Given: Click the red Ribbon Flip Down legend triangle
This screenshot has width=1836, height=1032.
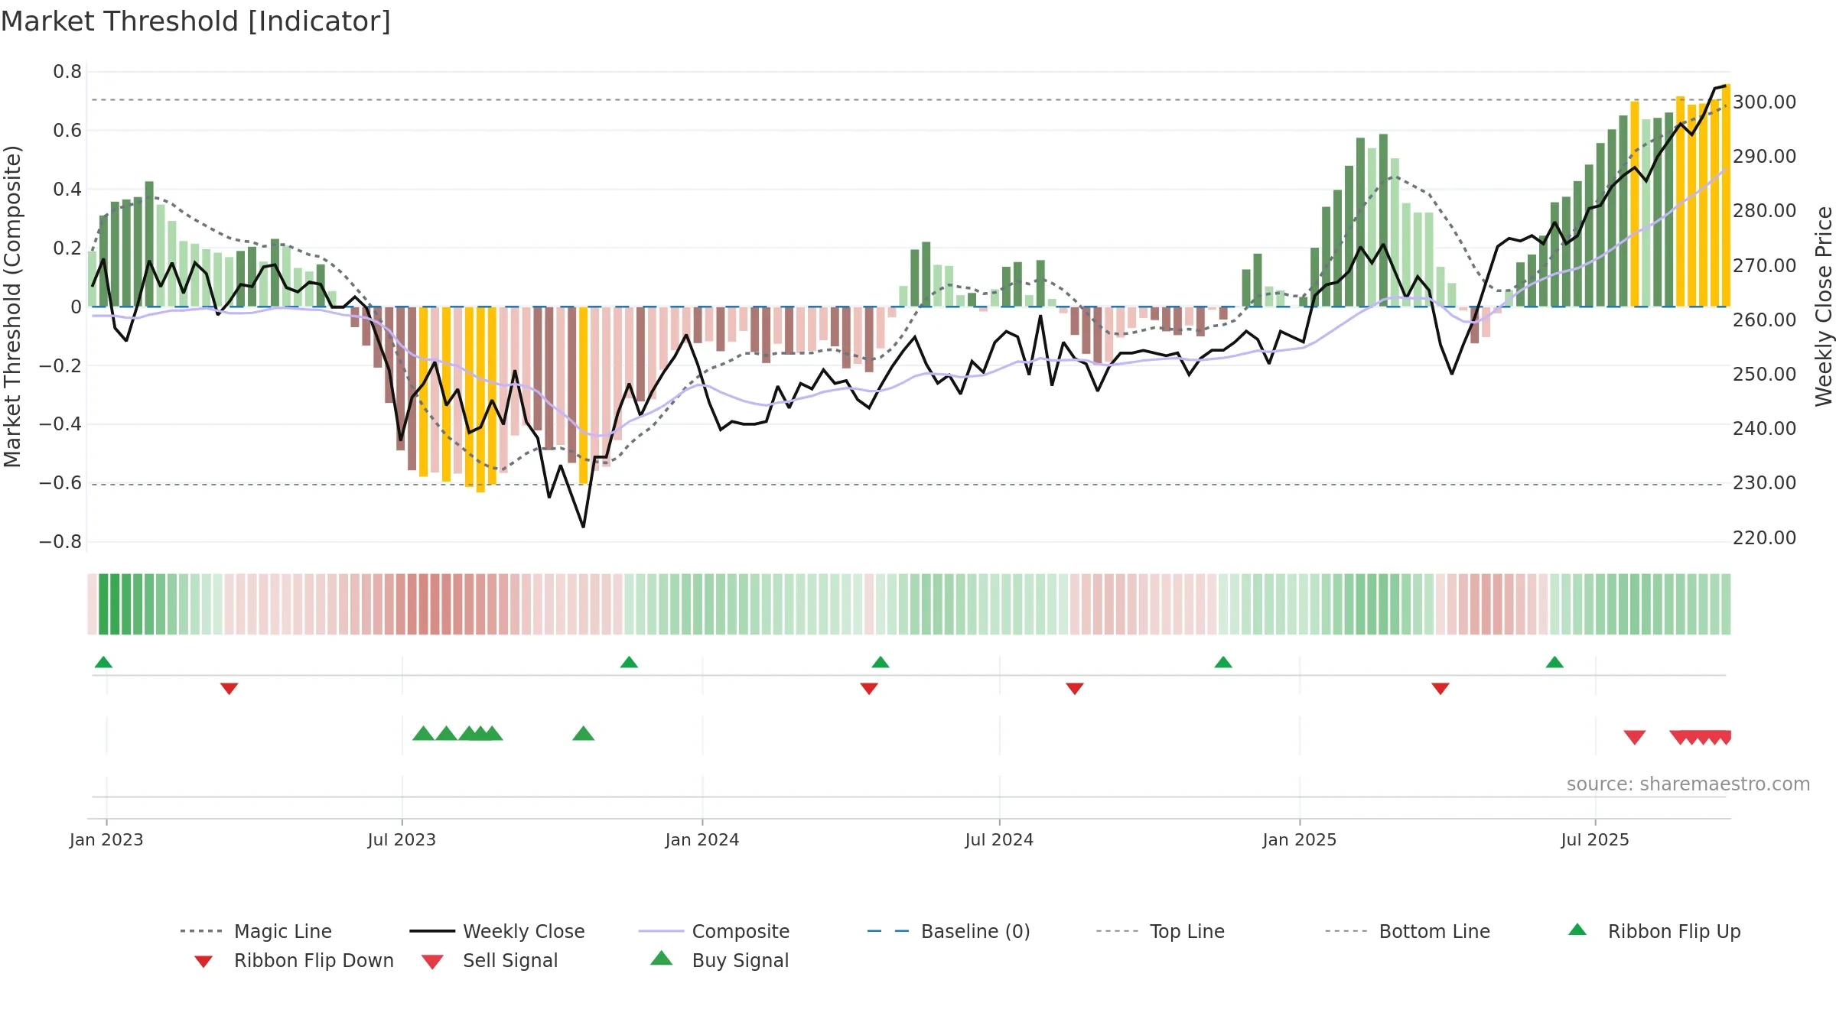Looking at the screenshot, I should pyautogui.click(x=203, y=962).
